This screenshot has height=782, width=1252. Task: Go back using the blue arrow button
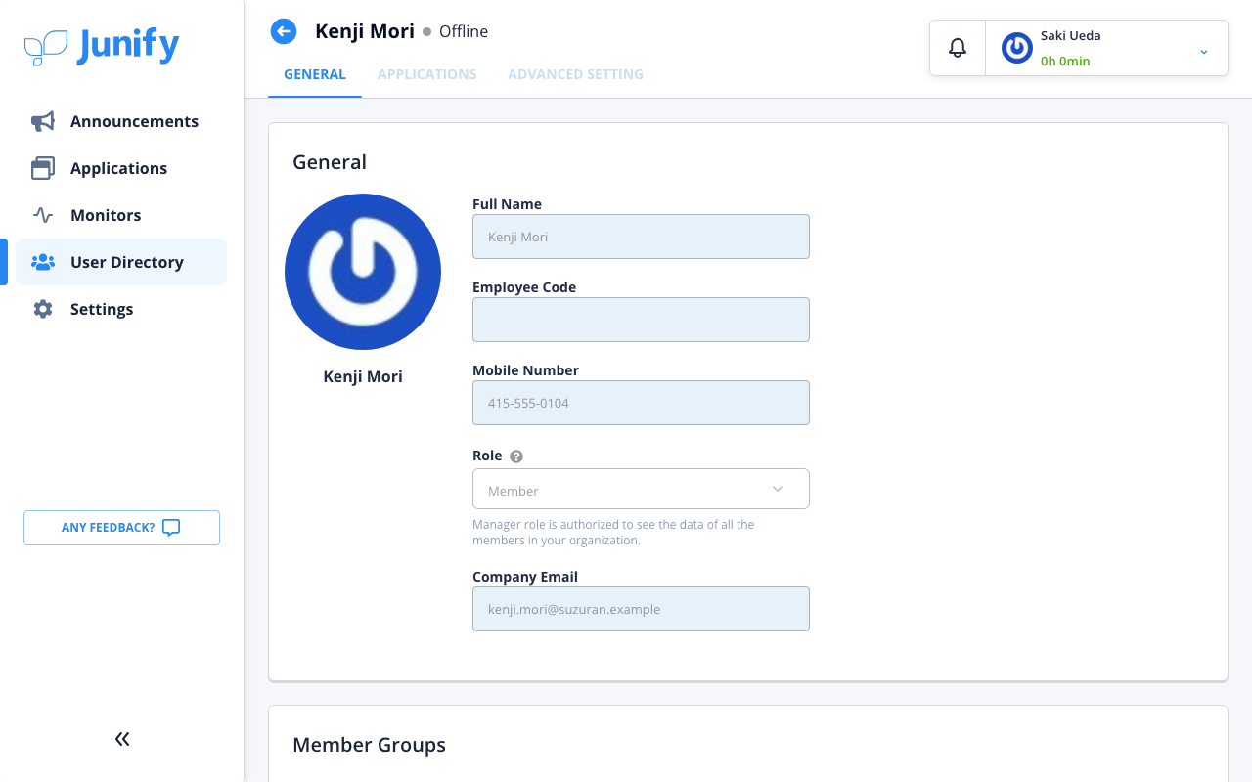pyautogui.click(x=284, y=31)
